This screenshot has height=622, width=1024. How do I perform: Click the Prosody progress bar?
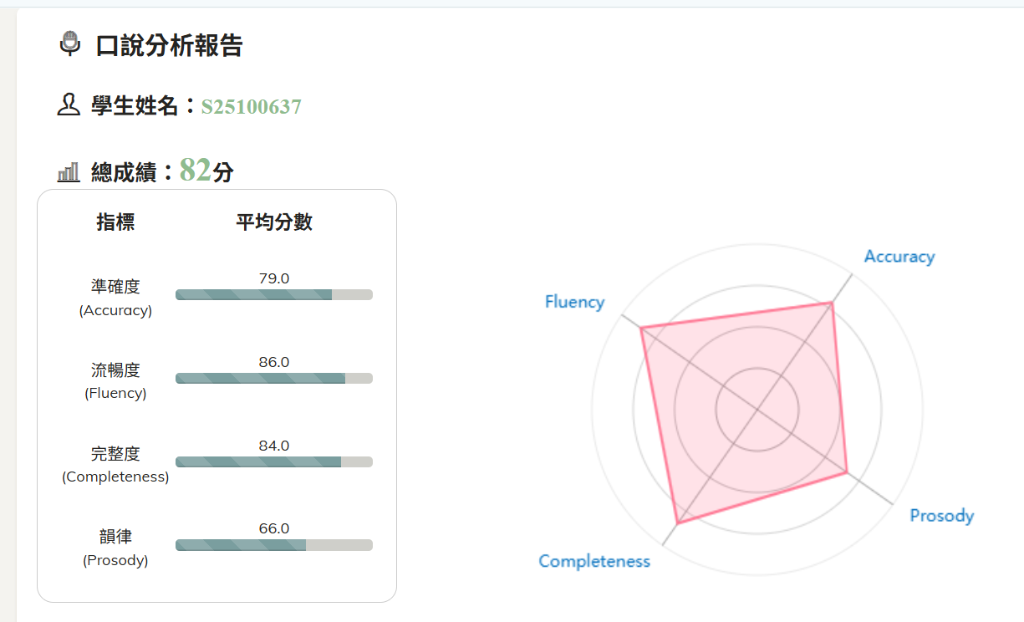pos(273,545)
